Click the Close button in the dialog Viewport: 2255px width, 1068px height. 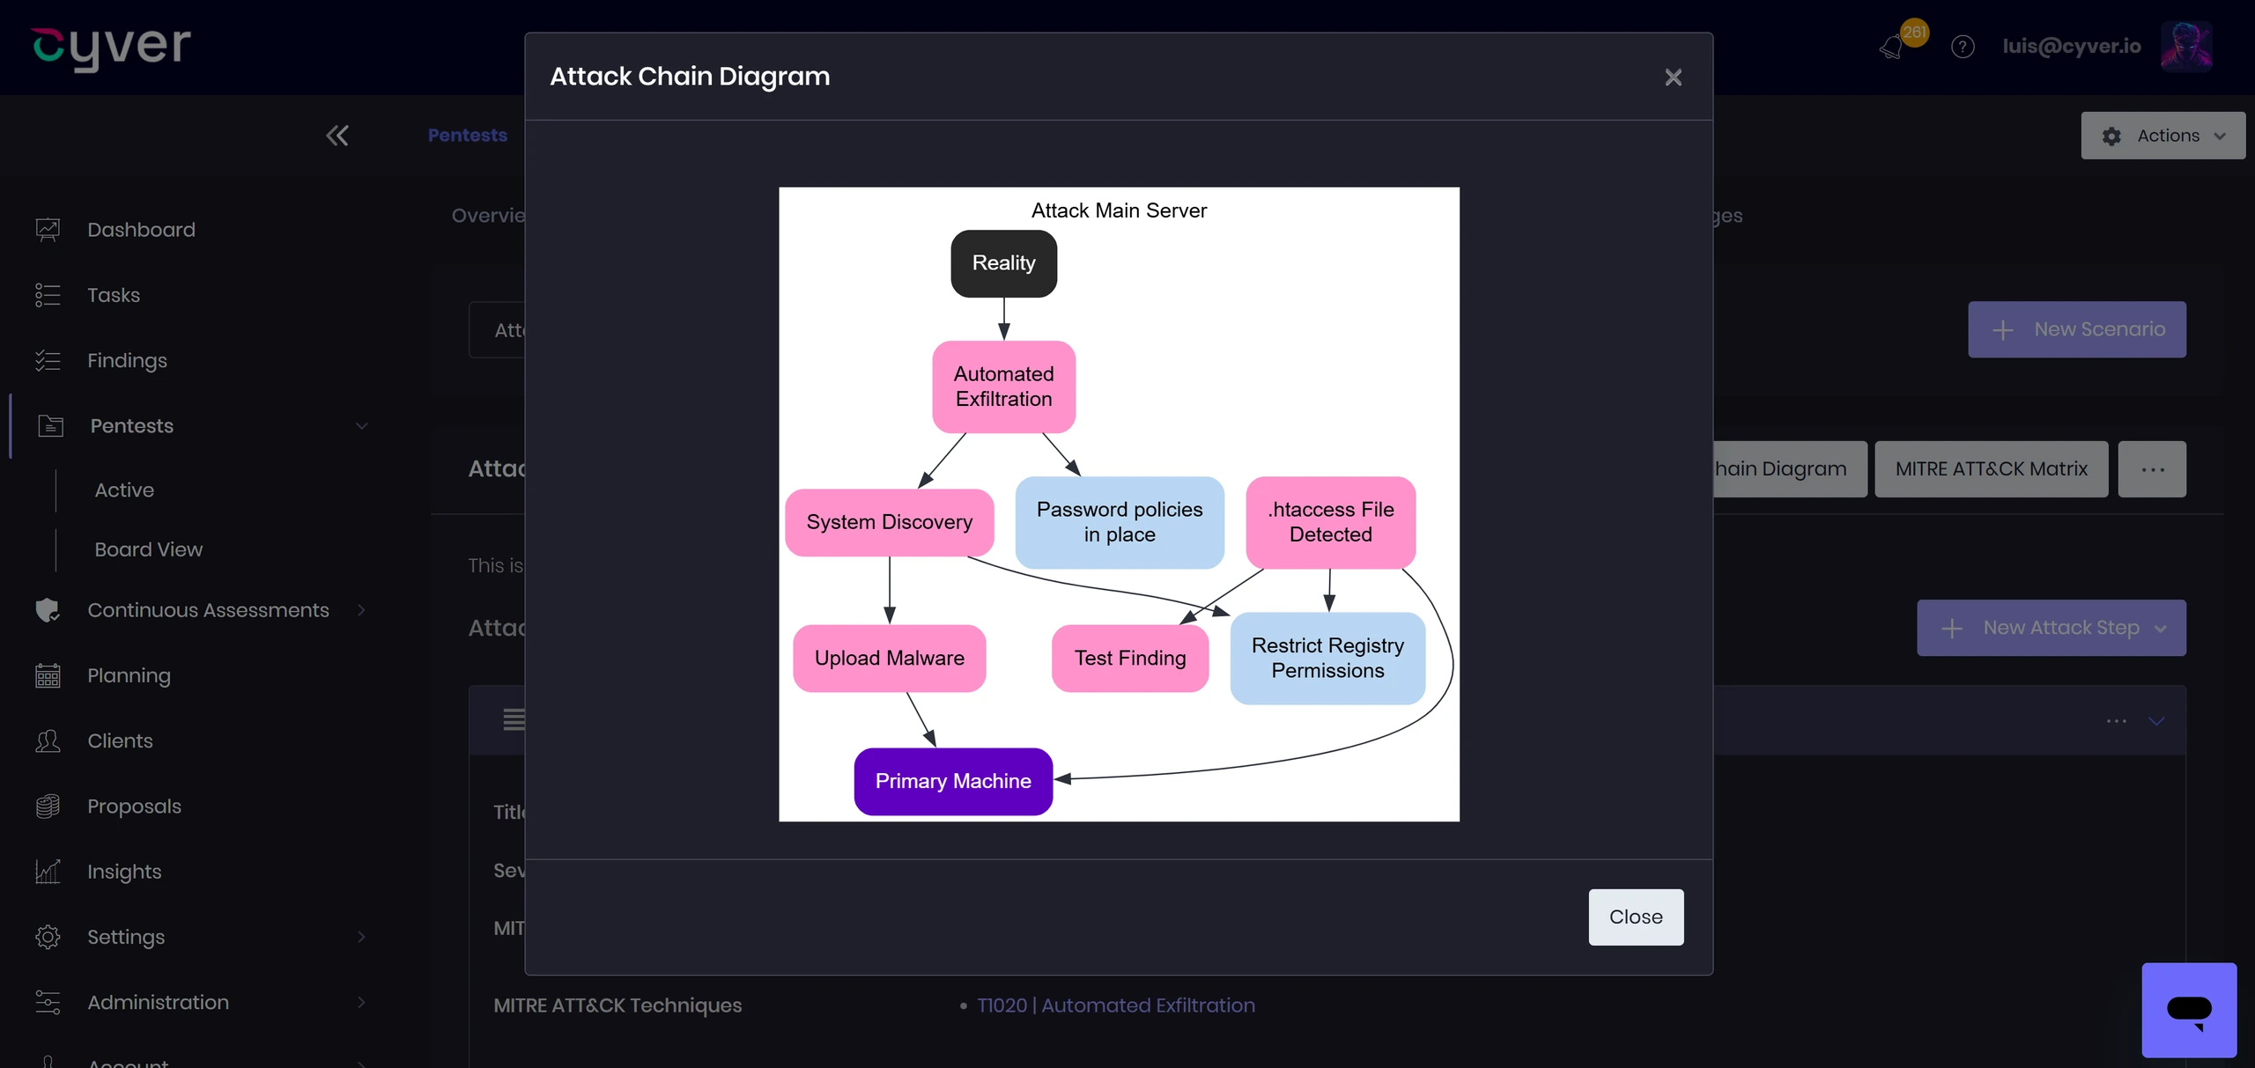pos(1636,917)
